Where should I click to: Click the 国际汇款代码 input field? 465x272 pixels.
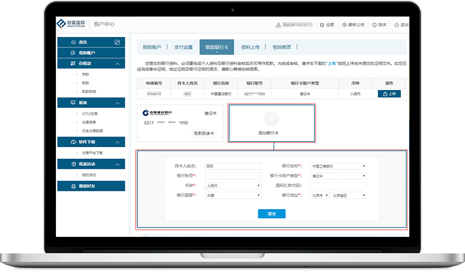(x=338, y=186)
